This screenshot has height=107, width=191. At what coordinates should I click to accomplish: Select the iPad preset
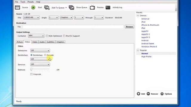[x=143, y=28]
